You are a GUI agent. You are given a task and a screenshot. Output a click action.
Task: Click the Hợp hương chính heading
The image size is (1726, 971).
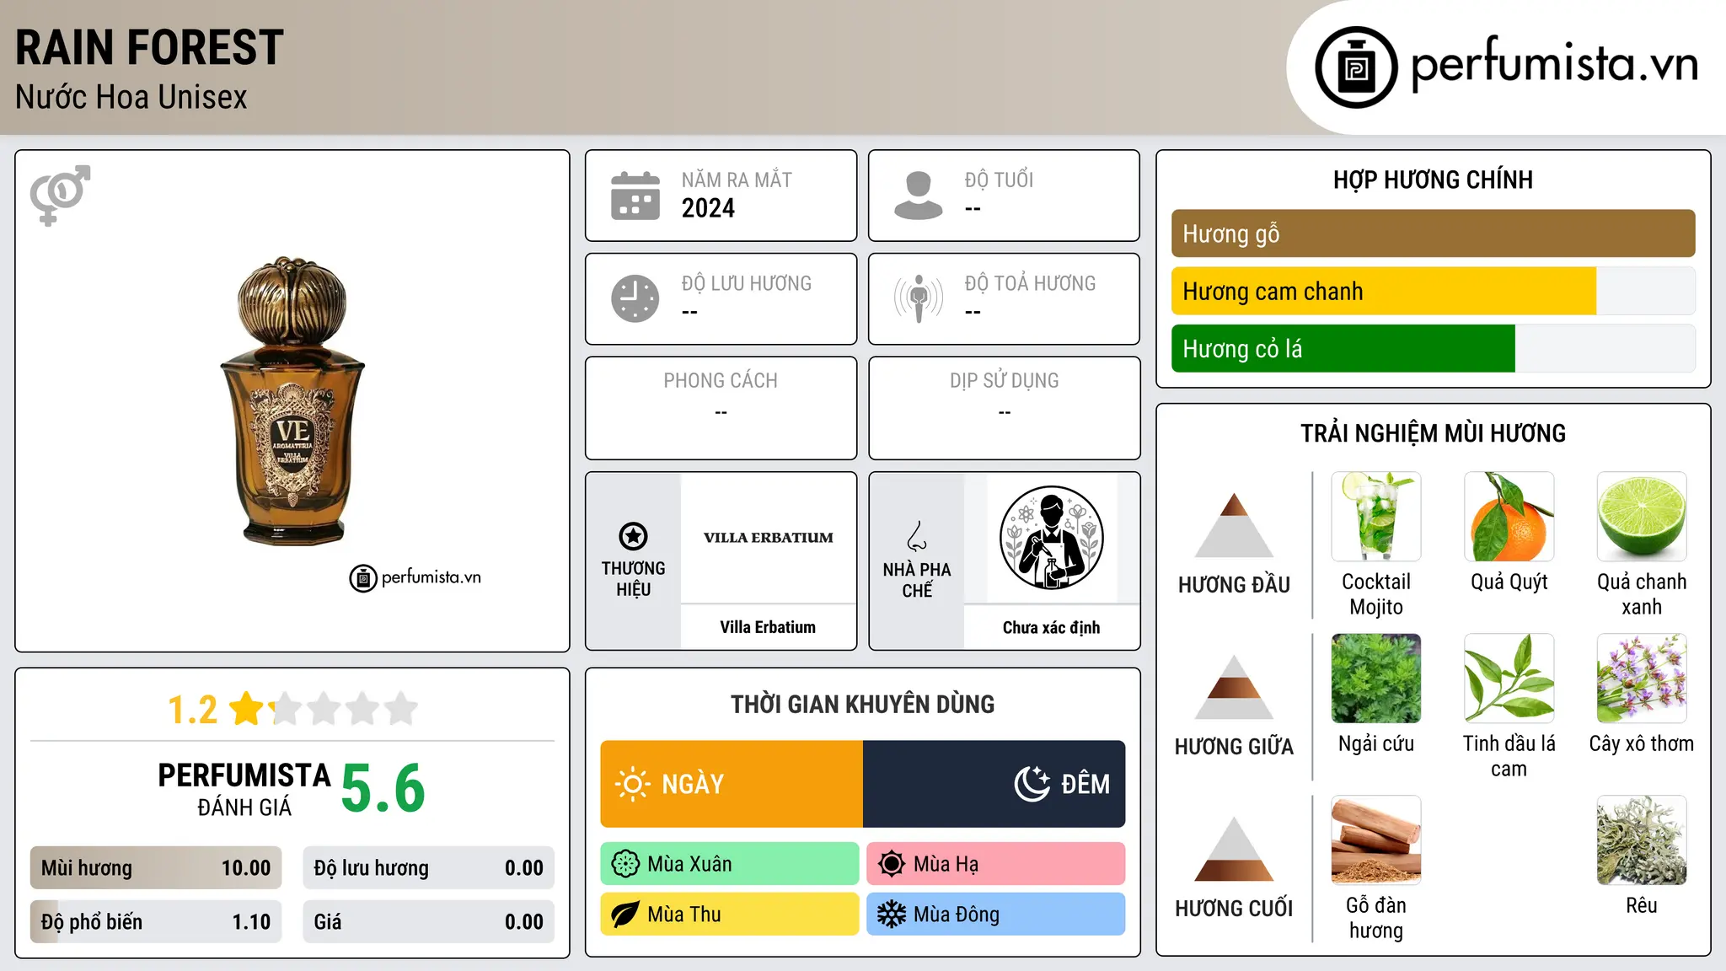[1433, 180]
